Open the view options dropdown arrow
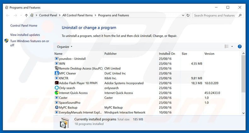Image resolution: width=249 pixels, height=133 pixels. (232, 47)
